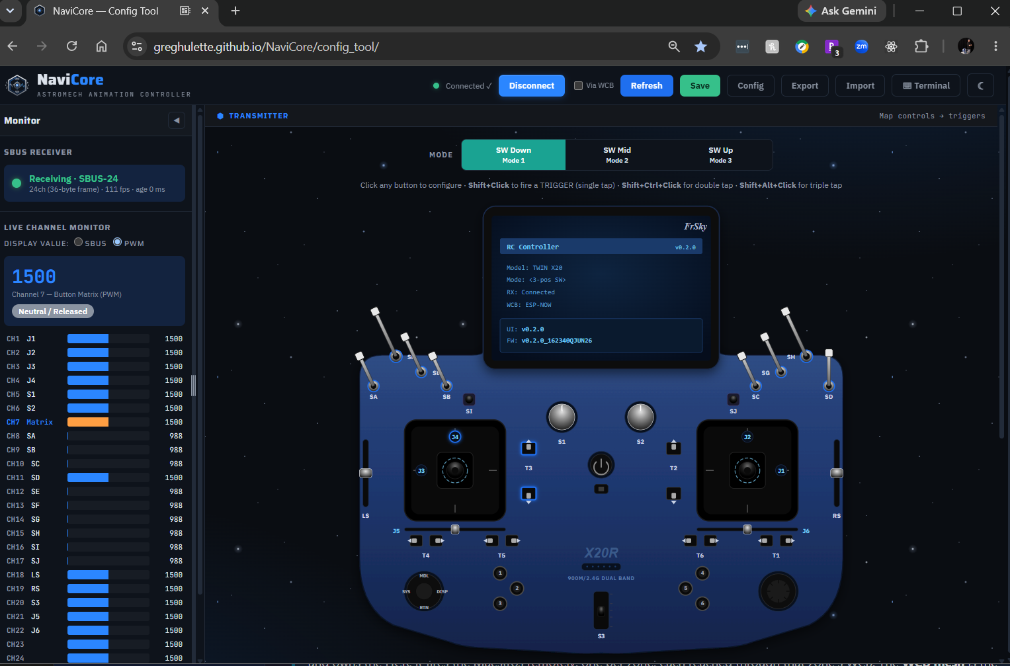Click the transmitter power button

click(x=601, y=466)
